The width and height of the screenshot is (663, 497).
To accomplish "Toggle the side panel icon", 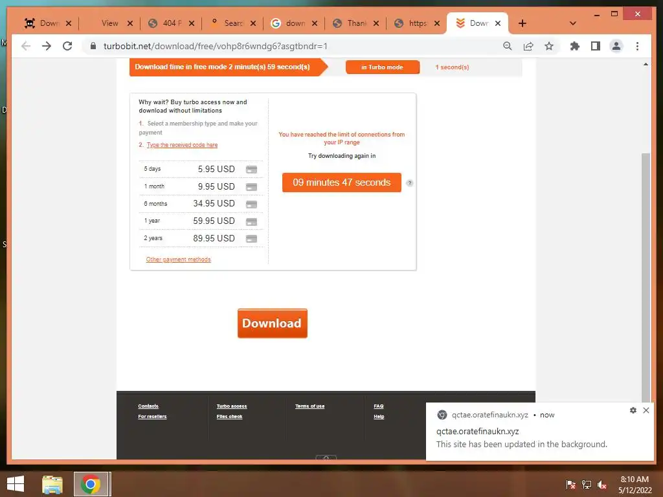I will (596, 46).
